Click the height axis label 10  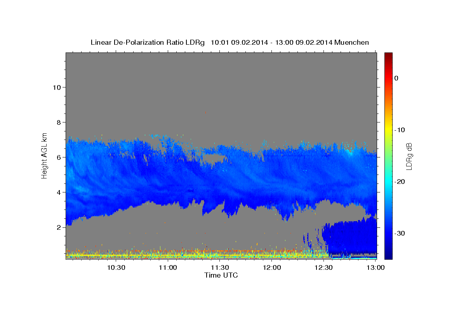click(57, 87)
